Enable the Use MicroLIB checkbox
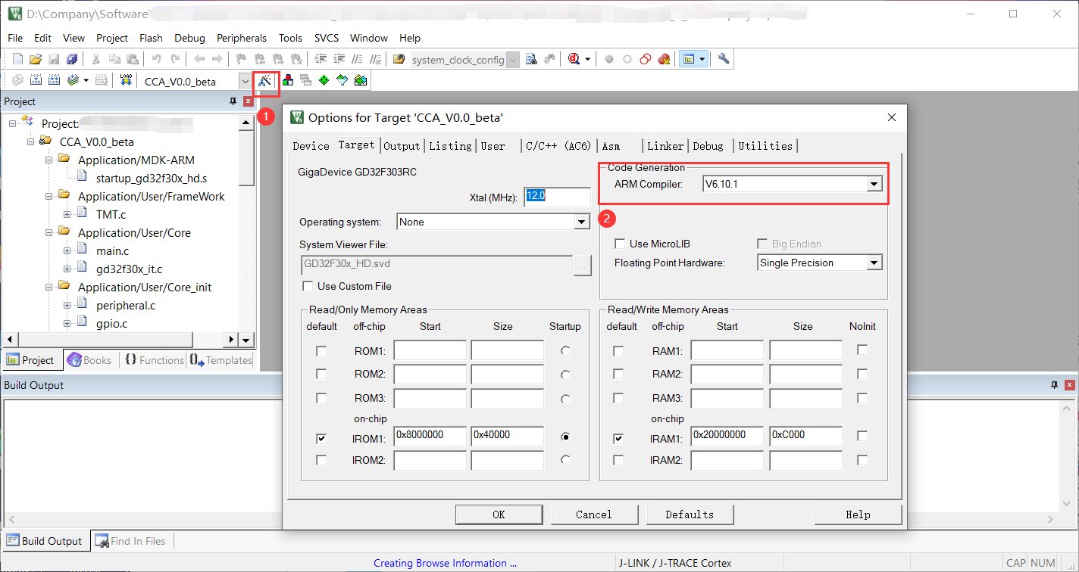 620,244
